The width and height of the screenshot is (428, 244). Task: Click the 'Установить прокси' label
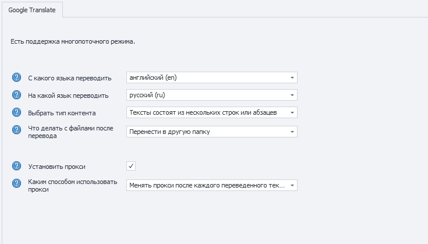(57, 167)
